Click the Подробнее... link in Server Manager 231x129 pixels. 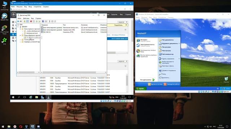coord(119,25)
